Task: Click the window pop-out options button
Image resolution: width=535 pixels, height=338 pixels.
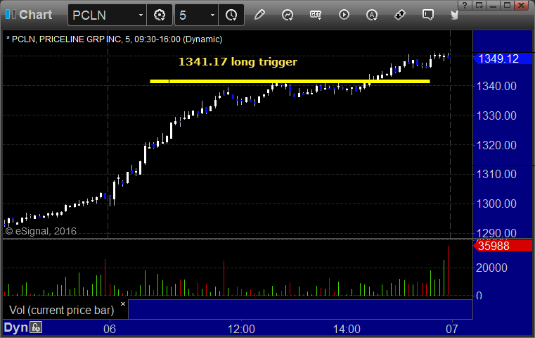Action: coord(479,5)
